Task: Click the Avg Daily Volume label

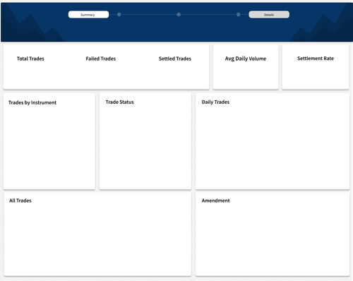Action: [246, 59]
